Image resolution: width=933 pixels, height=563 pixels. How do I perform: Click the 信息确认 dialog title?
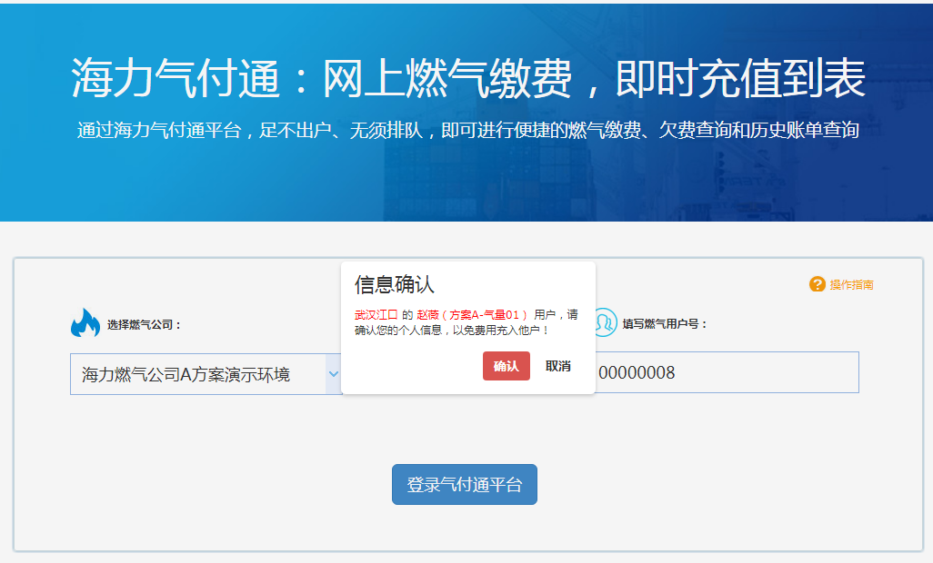coord(394,284)
